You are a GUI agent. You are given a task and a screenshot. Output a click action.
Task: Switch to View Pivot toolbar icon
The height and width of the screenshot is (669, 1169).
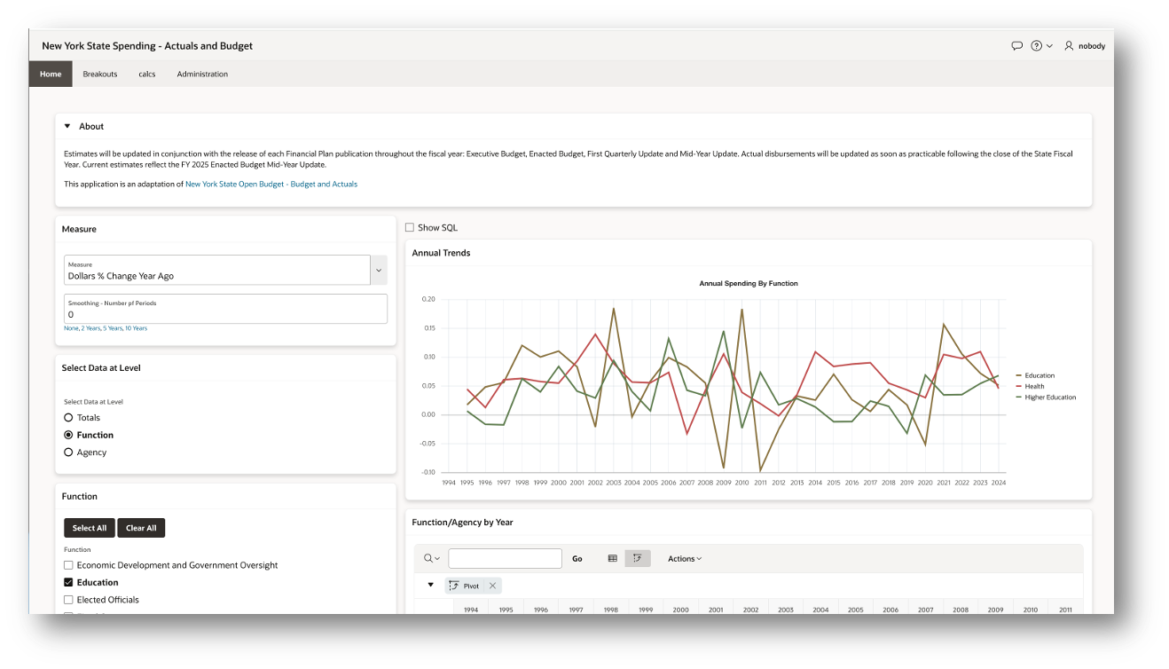[x=638, y=558]
